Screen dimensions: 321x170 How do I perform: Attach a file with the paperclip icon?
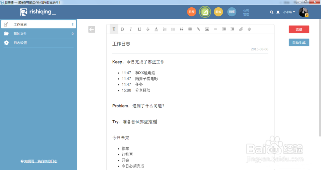(241, 29)
